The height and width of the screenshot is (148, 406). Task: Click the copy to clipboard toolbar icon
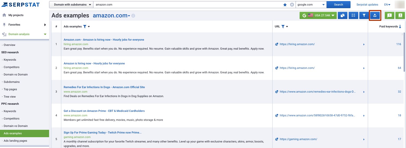[343, 16]
